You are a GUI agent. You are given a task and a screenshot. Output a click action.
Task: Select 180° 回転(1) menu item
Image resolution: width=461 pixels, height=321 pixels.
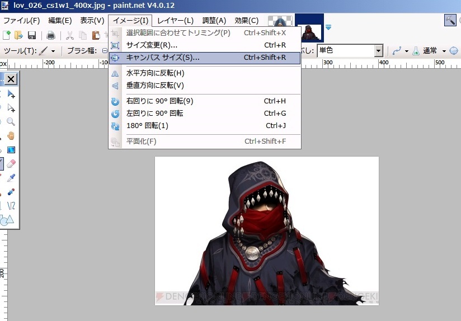(205, 126)
